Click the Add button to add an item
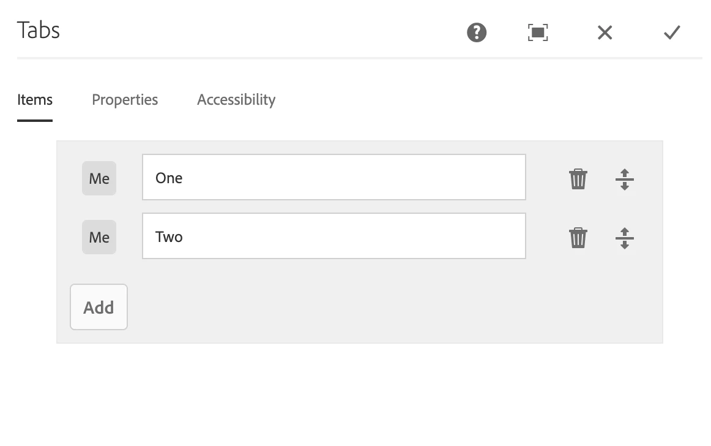This screenshot has width=711, height=446. pyautogui.click(x=99, y=307)
